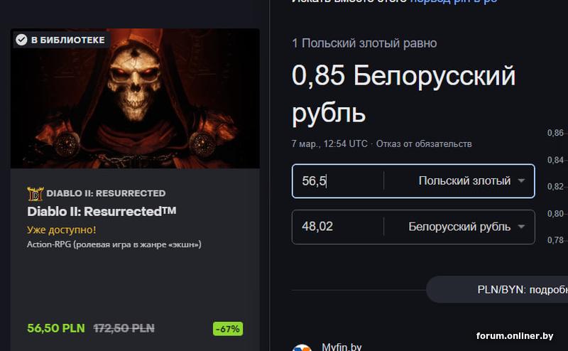The width and height of the screenshot is (568, 351).
Task: Click the PLN/BYN подробнее button
Action: [x=497, y=289]
